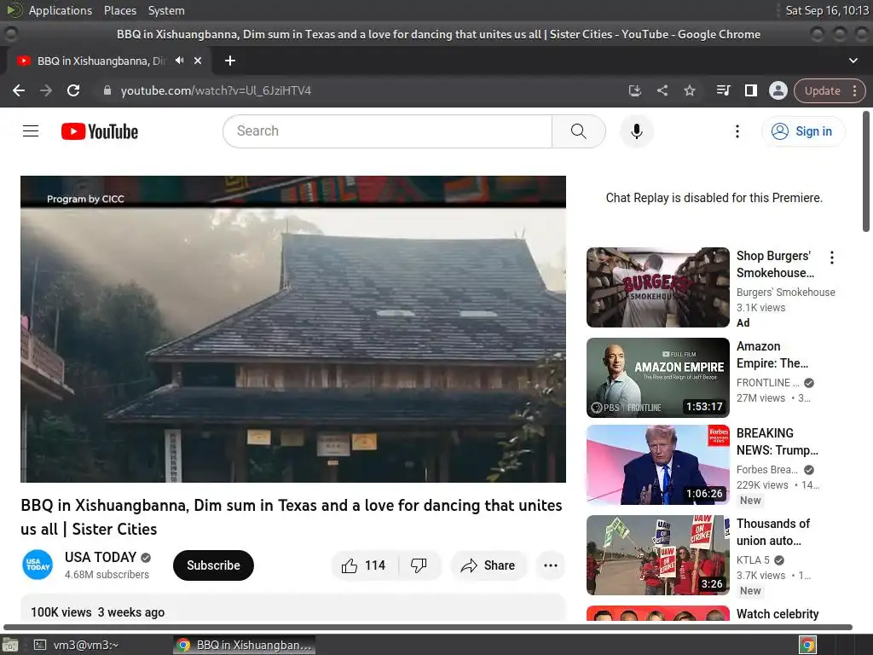Open Applications menu
873x655 pixels.
pos(61,10)
